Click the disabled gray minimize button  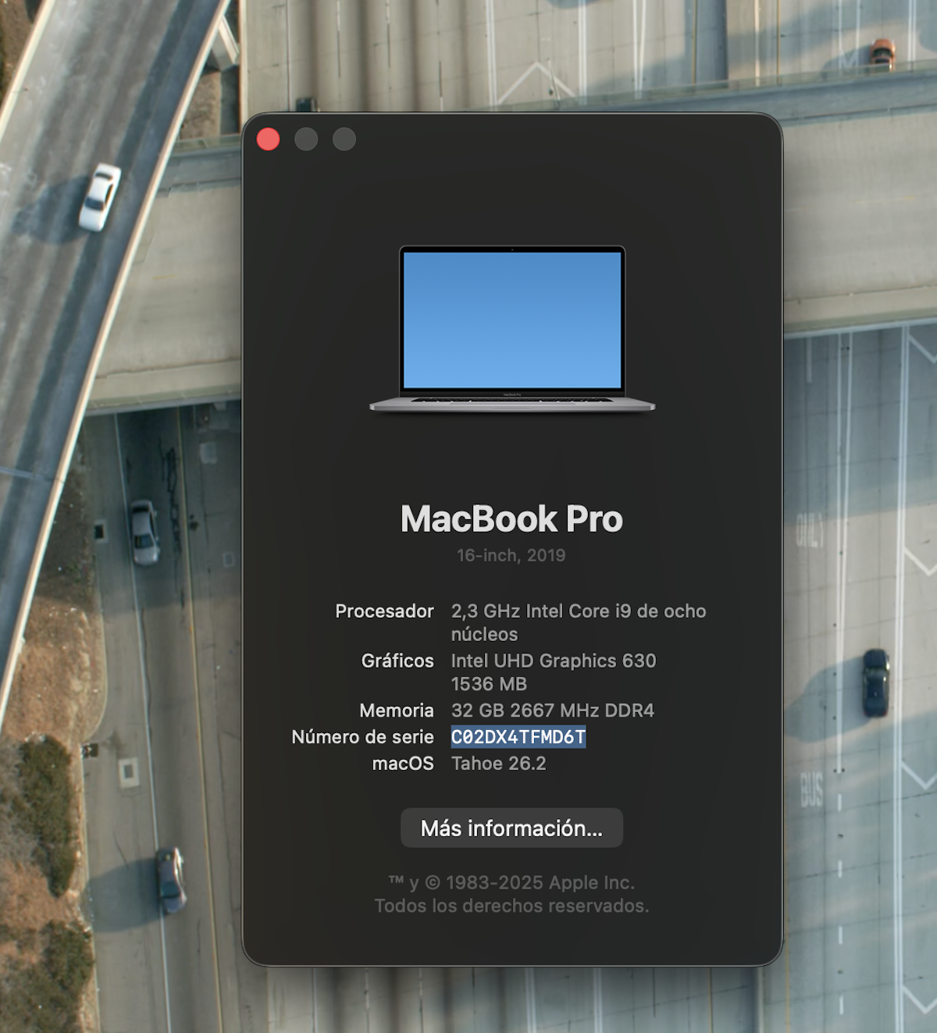(x=306, y=139)
